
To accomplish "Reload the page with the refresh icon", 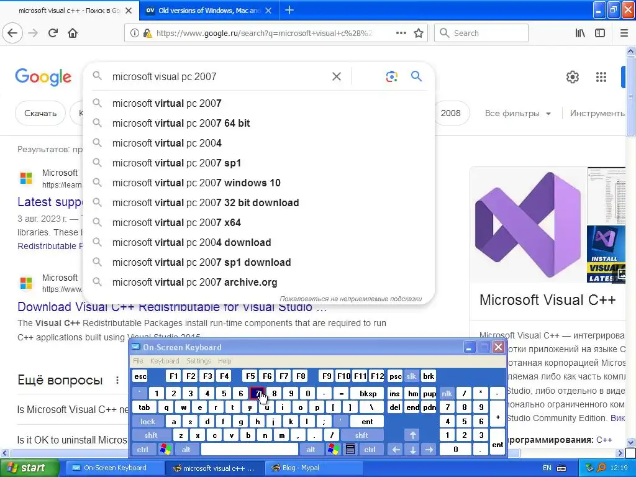I will [x=53, y=33].
